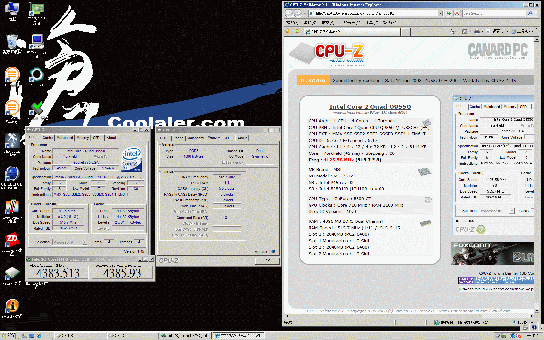Click the taskbar clock 上午 01:15
The height and width of the screenshot is (340, 544).
tap(532, 336)
